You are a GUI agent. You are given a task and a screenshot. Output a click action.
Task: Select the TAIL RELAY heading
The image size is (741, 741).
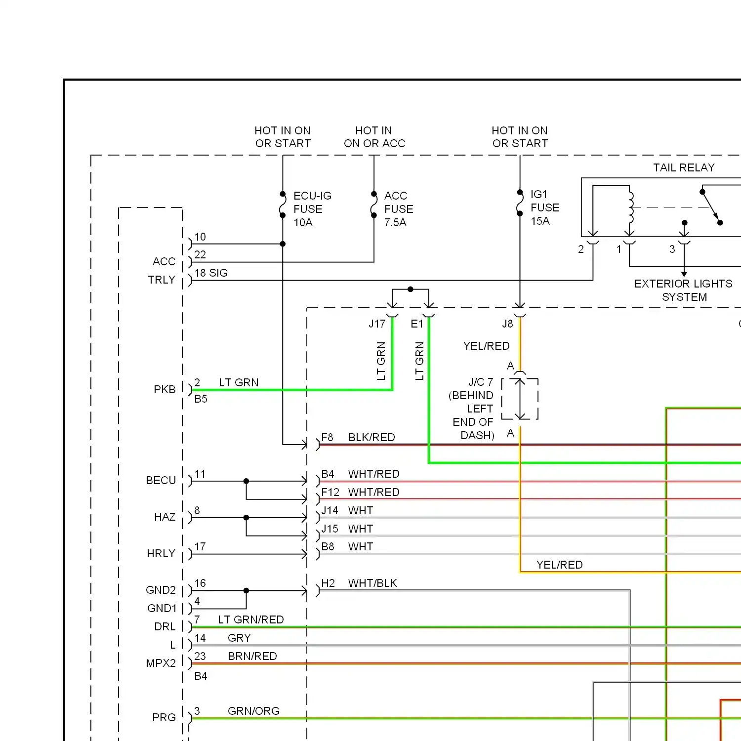point(684,167)
